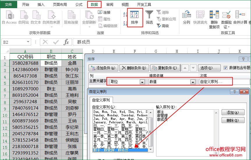The image size is (251, 160).
Task: Toggle 'My data has headers' (数据包含标题) checkbox
Action: click(x=225, y=68)
